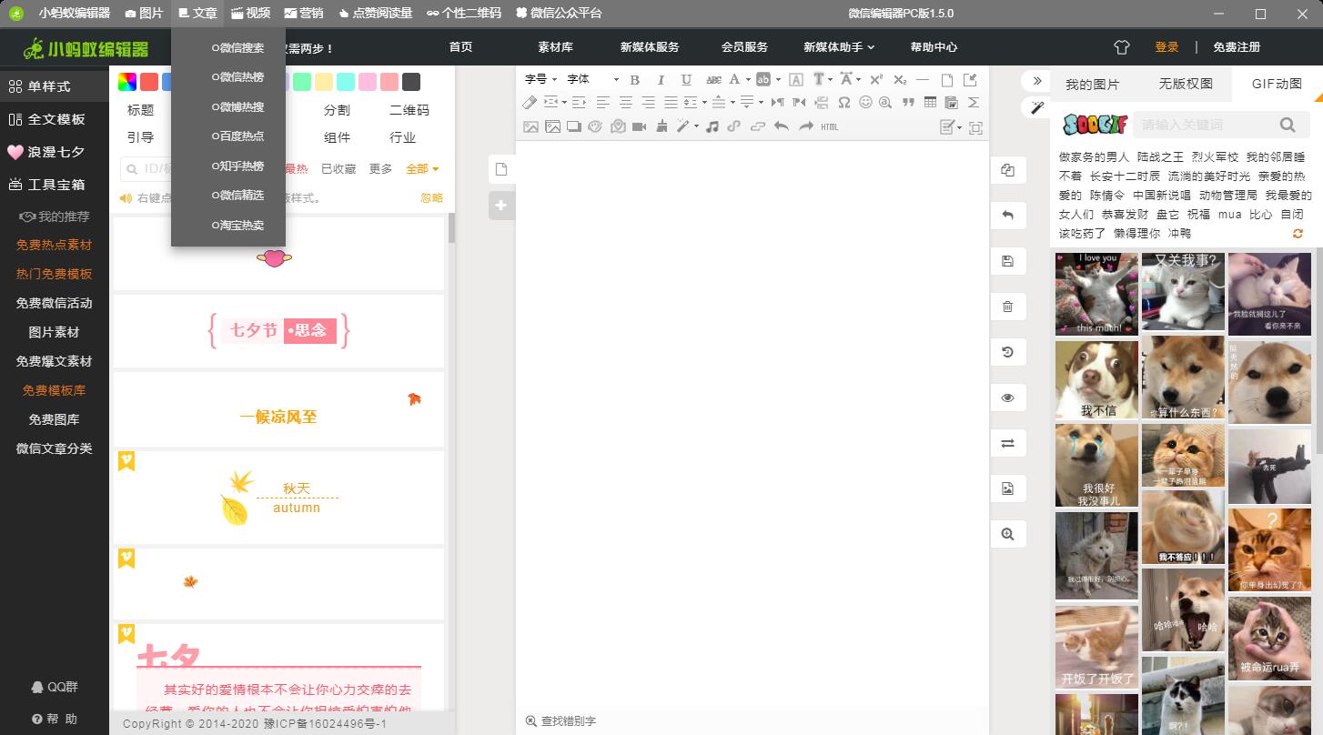Insert special character with the Omega icon
The height and width of the screenshot is (735, 1323).
[x=844, y=103]
